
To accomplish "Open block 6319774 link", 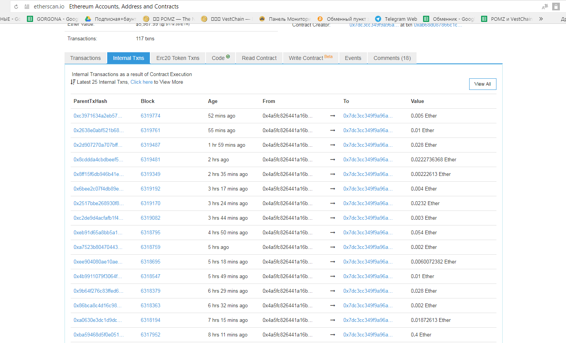I will coord(151,116).
